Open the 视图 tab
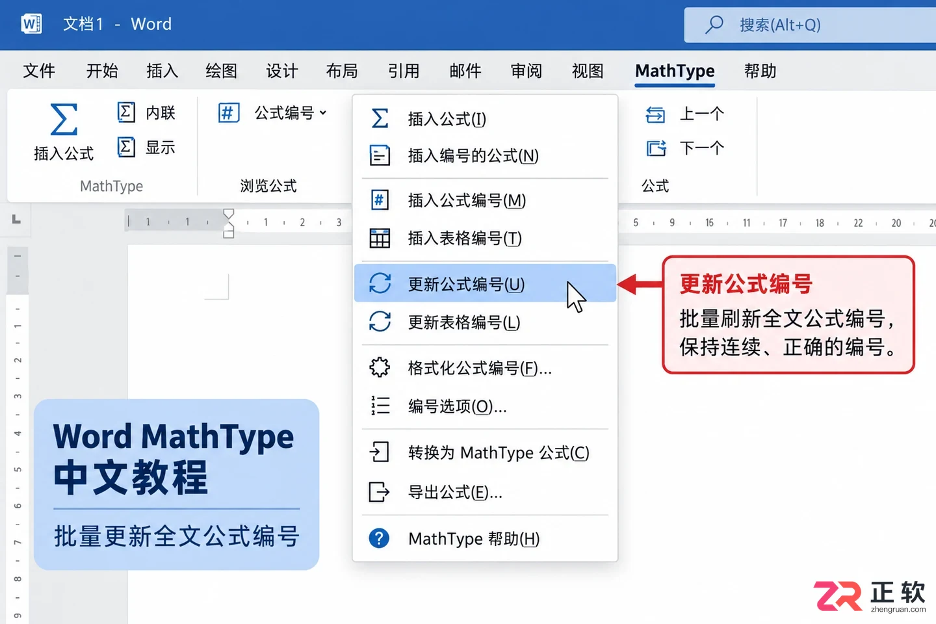 pyautogui.click(x=588, y=70)
